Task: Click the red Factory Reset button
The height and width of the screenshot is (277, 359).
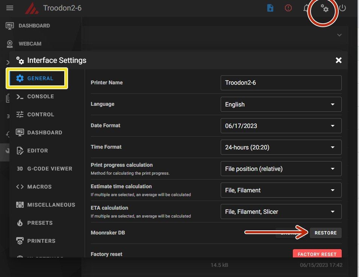Action: coord(317,254)
